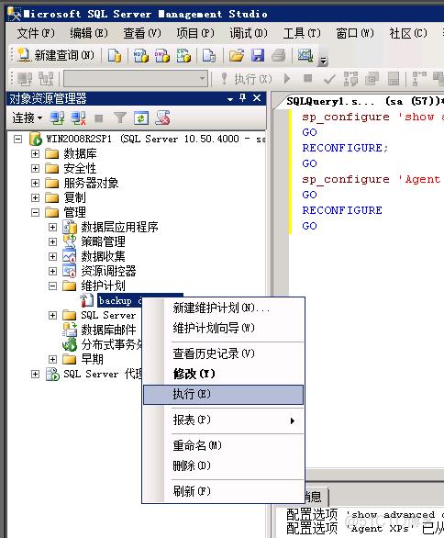Open the Edit (编辑) menu
Viewport: 444px width, 538px height.
click(x=89, y=33)
